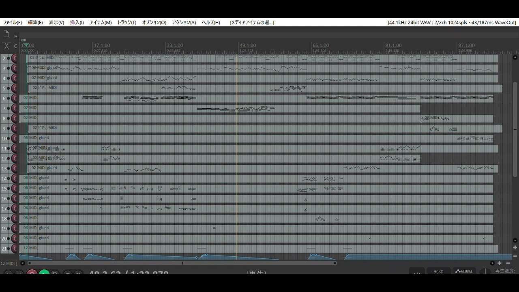Click track number 6 label
The image size is (519, 292).
pyautogui.click(x=4, y=99)
